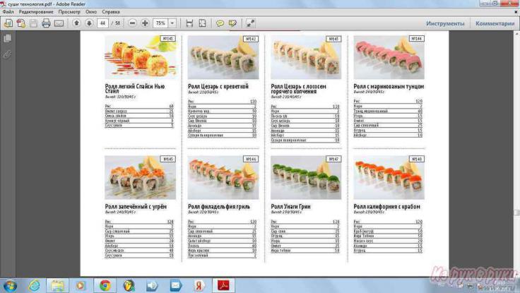Go to previous page using up arrow
Viewport: 520px width, 293px height.
pyautogui.click(x=76, y=23)
